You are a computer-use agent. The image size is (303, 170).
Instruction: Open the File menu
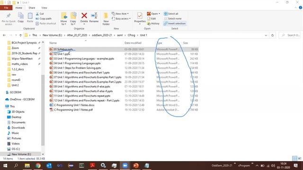click(6, 8)
